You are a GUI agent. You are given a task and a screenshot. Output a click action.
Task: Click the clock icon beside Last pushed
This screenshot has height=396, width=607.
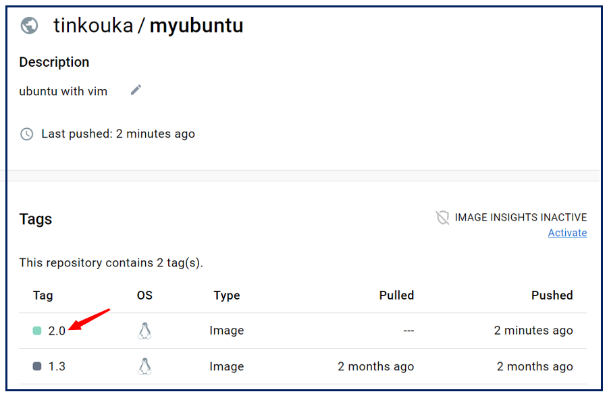tap(27, 134)
